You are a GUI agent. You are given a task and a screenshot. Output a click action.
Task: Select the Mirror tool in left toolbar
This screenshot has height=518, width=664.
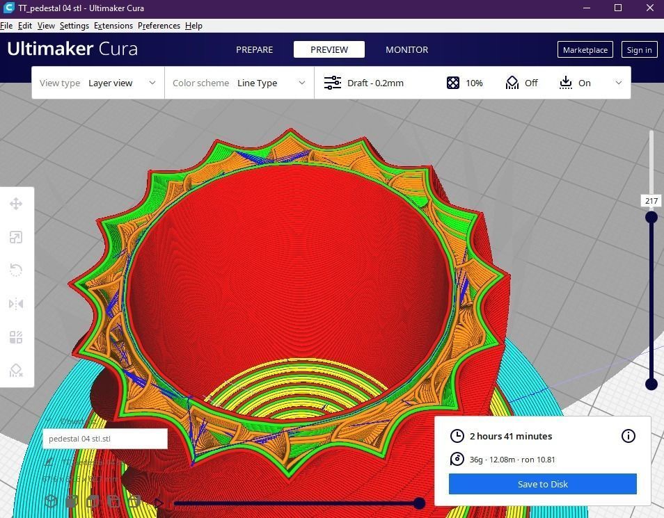click(x=16, y=304)
